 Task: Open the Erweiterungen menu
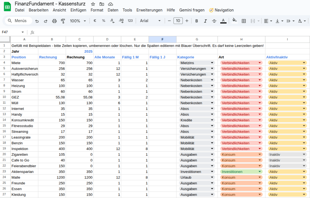pyautogui.click(x=149, y=10)
